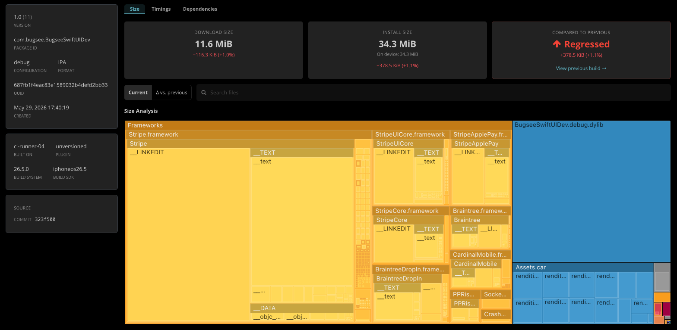This screenshot has width=677, height=330.
Task: Select the Stripe.framework treemap block
Action: coord(248,134)
